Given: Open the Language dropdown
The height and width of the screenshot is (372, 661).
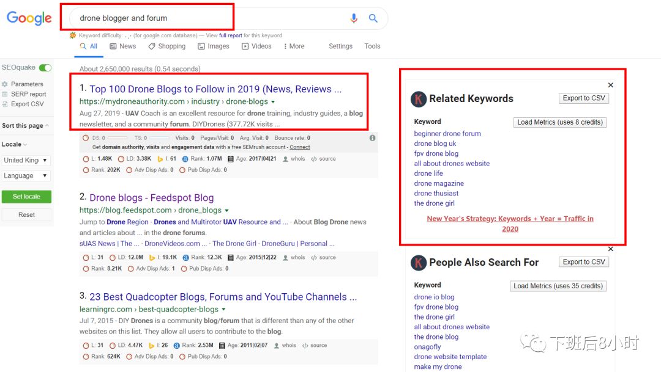Looking at the screenshot, I should tap(26, 175).
